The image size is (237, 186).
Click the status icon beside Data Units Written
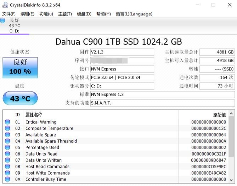7,160
